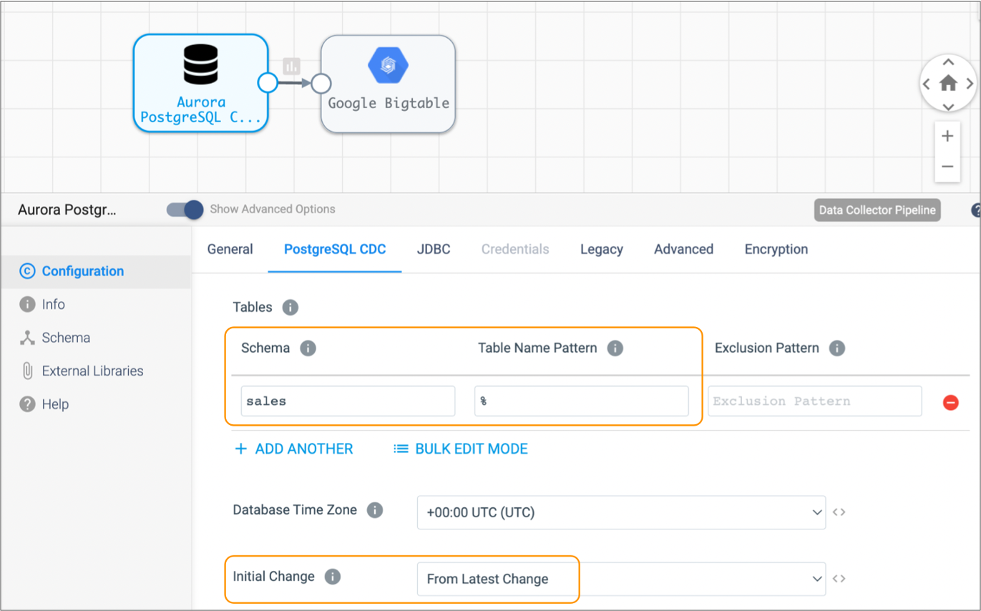Image resolution: width=981 pixels, height=611 pixels.
Task: Toggle expression mode for Database Time Zone
Action: 839,512
